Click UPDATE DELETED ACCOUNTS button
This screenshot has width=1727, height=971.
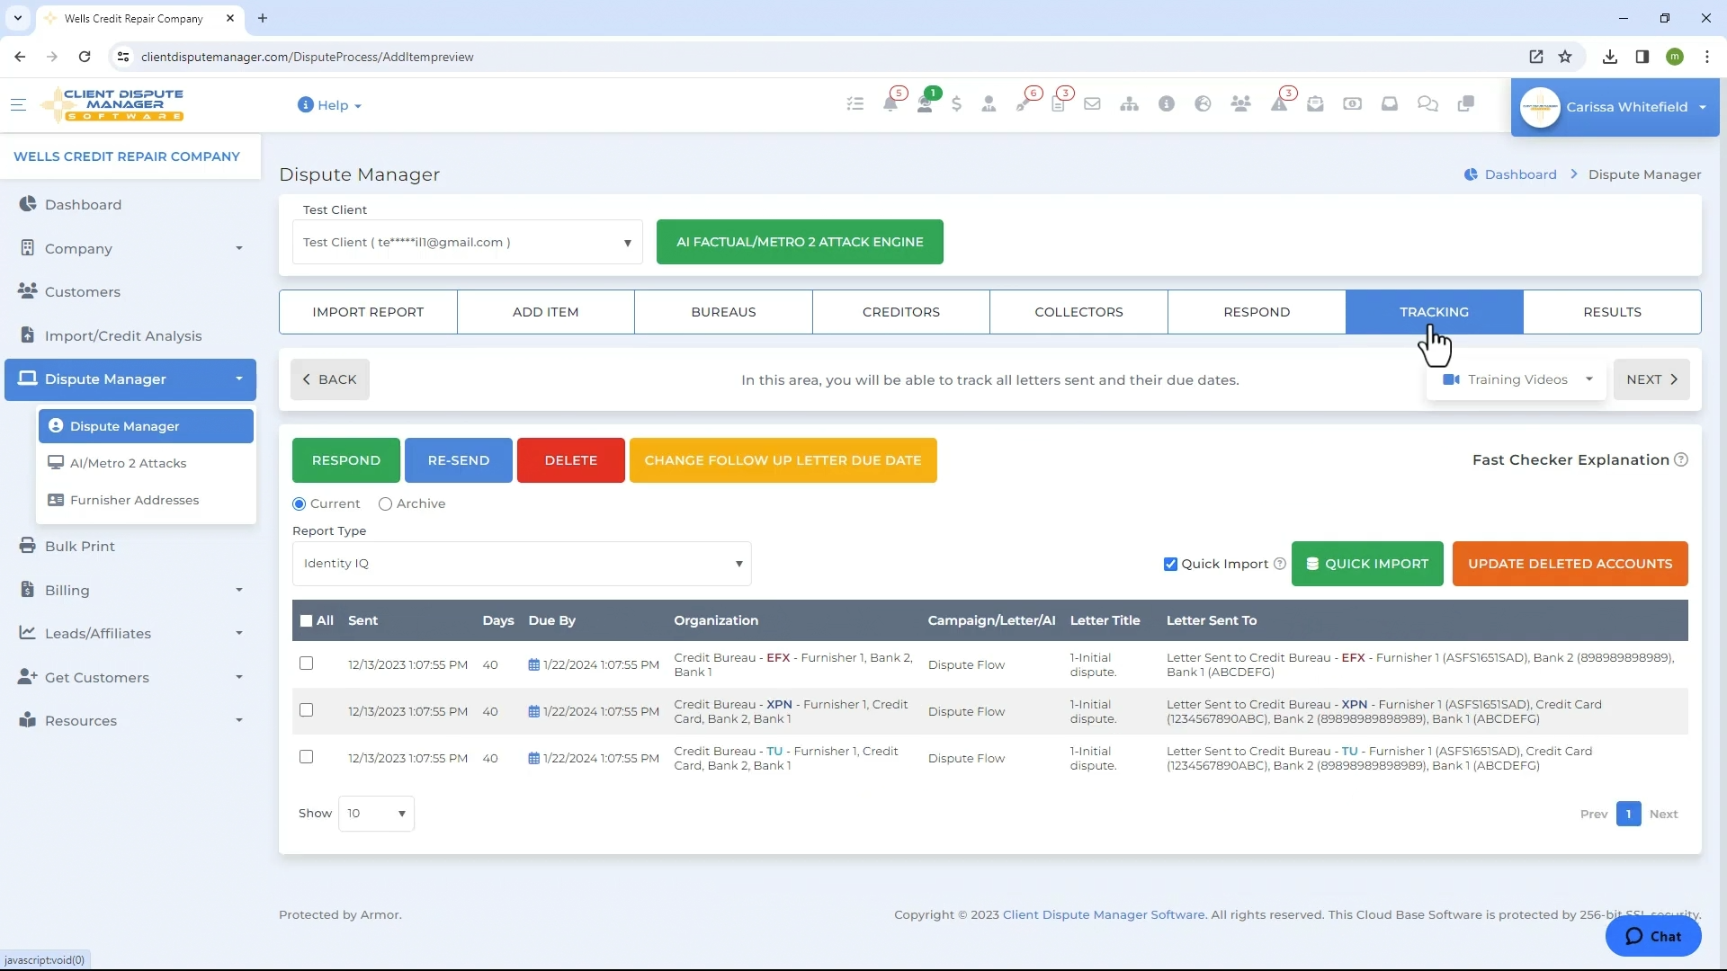pyautogui.click(x=1570, y=564)
